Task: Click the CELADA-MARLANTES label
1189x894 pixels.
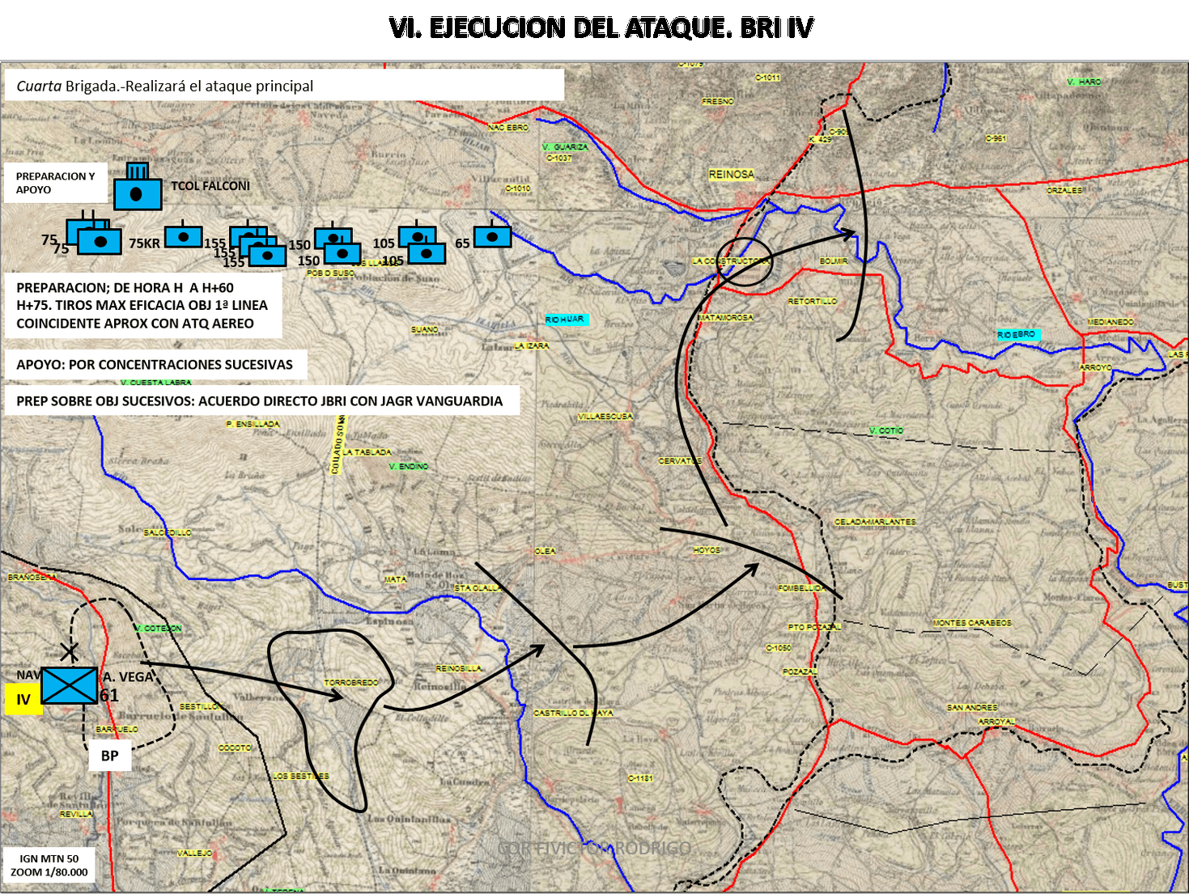Action: click(x=876, y=522)
